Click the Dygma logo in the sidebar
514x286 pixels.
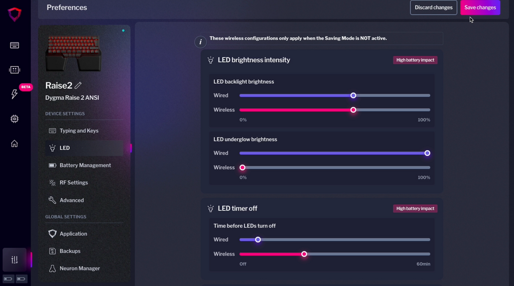[15, 14]
